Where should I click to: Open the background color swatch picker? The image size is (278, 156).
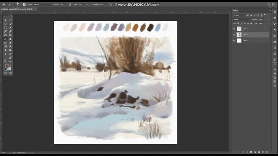9,68
